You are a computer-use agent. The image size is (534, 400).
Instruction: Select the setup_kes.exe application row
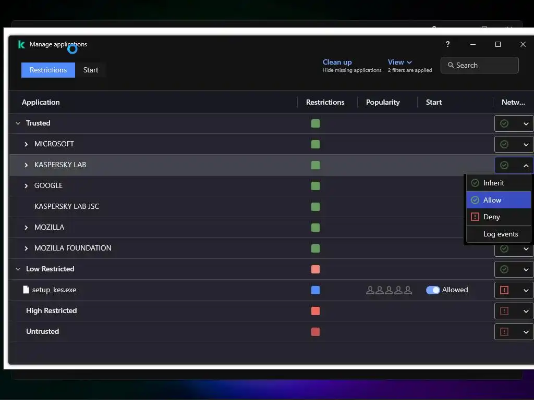click(x=271, y=290)
